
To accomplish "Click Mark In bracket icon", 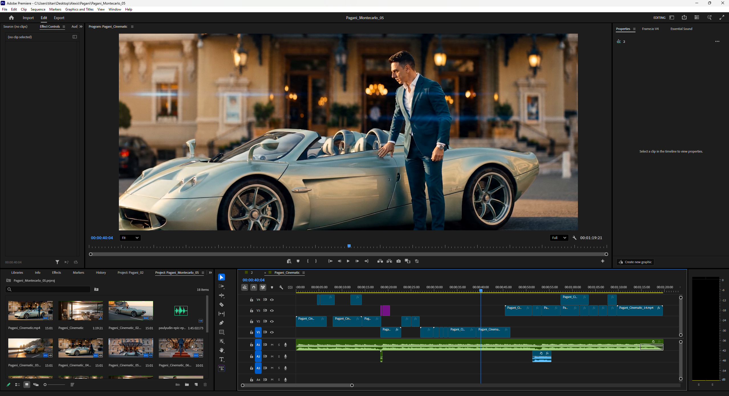I will pos(308,261).
